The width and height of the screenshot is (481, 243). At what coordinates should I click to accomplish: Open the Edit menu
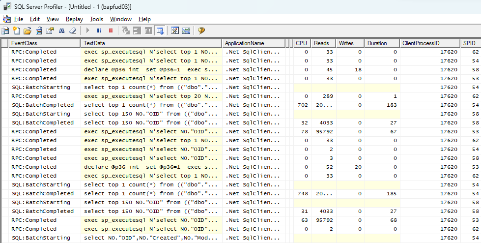tap(35, 19)
